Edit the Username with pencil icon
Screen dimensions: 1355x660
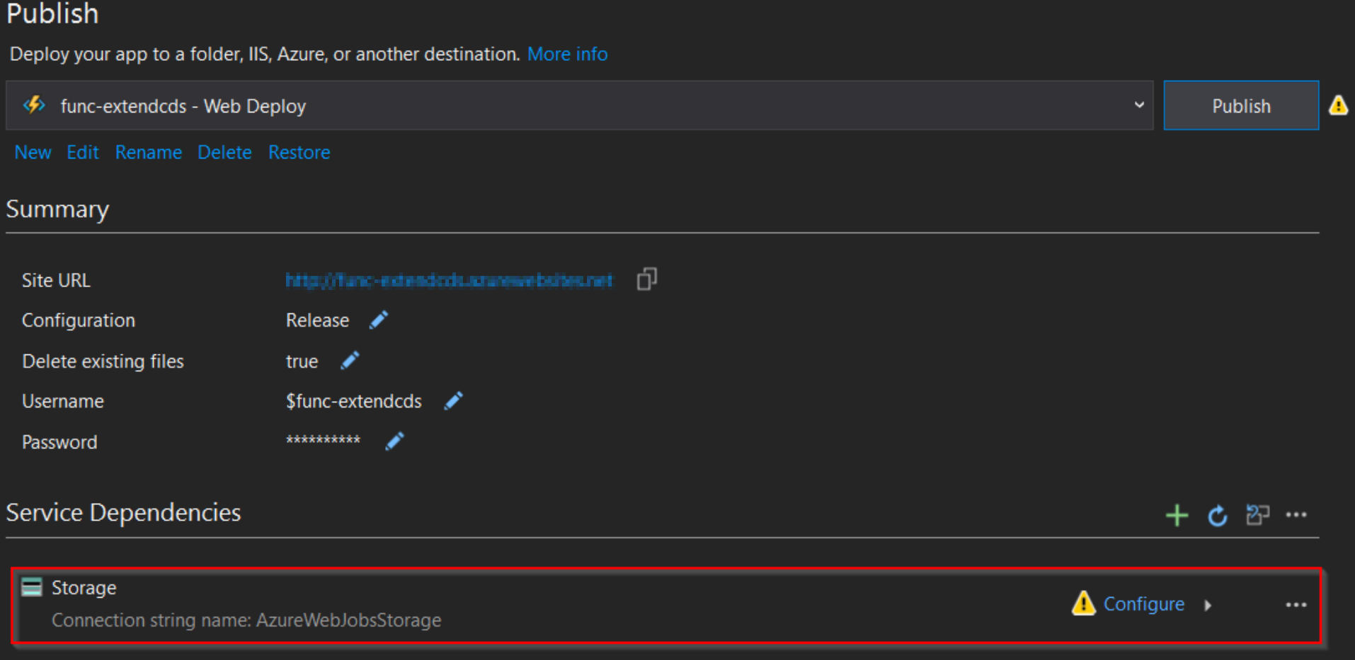coord(453,401)
